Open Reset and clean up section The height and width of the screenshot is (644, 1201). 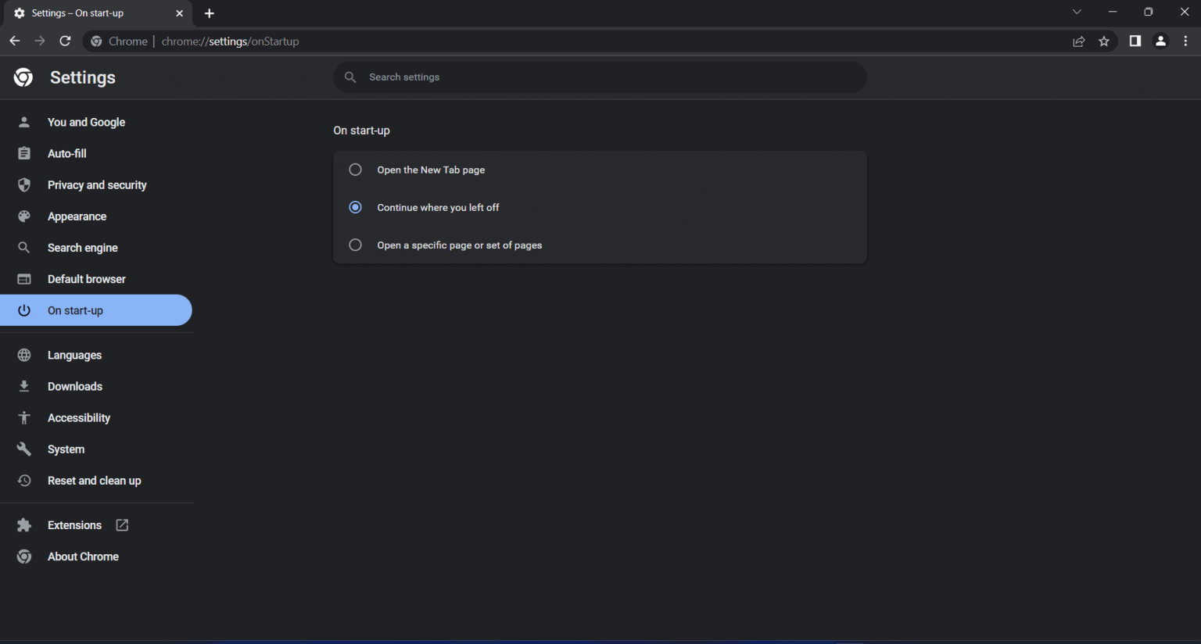click(x=94, y=481)
